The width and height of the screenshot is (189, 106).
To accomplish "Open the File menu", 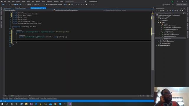I will [x=5, y=1].
